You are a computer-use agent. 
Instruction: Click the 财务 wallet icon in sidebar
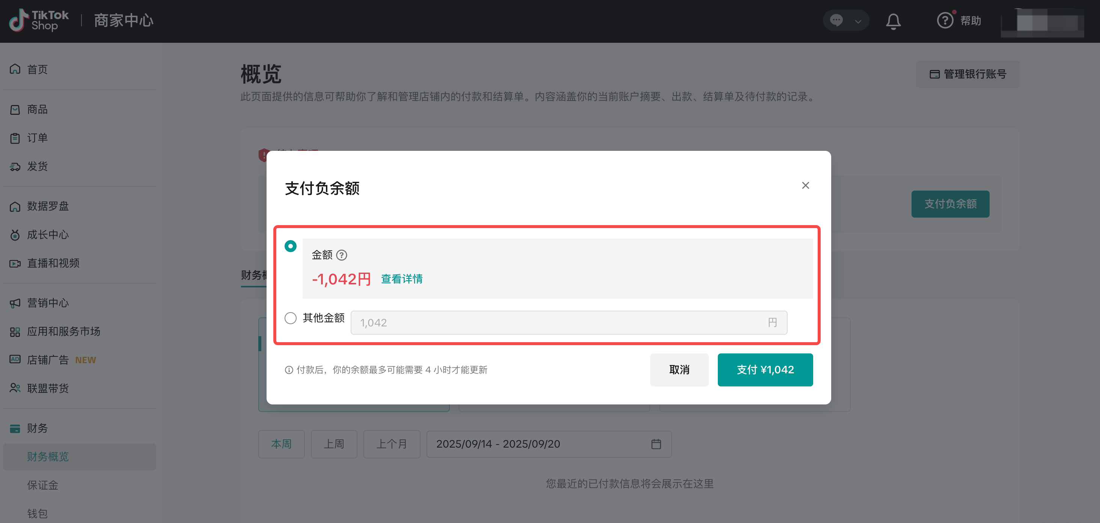click(15, 428)
